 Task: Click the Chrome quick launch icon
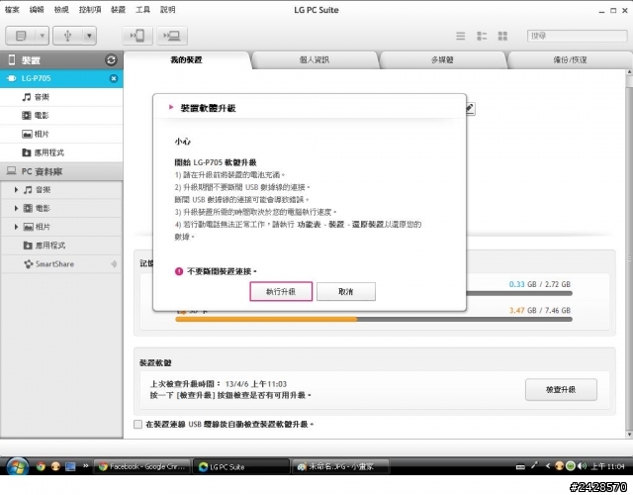click(41, 466)
